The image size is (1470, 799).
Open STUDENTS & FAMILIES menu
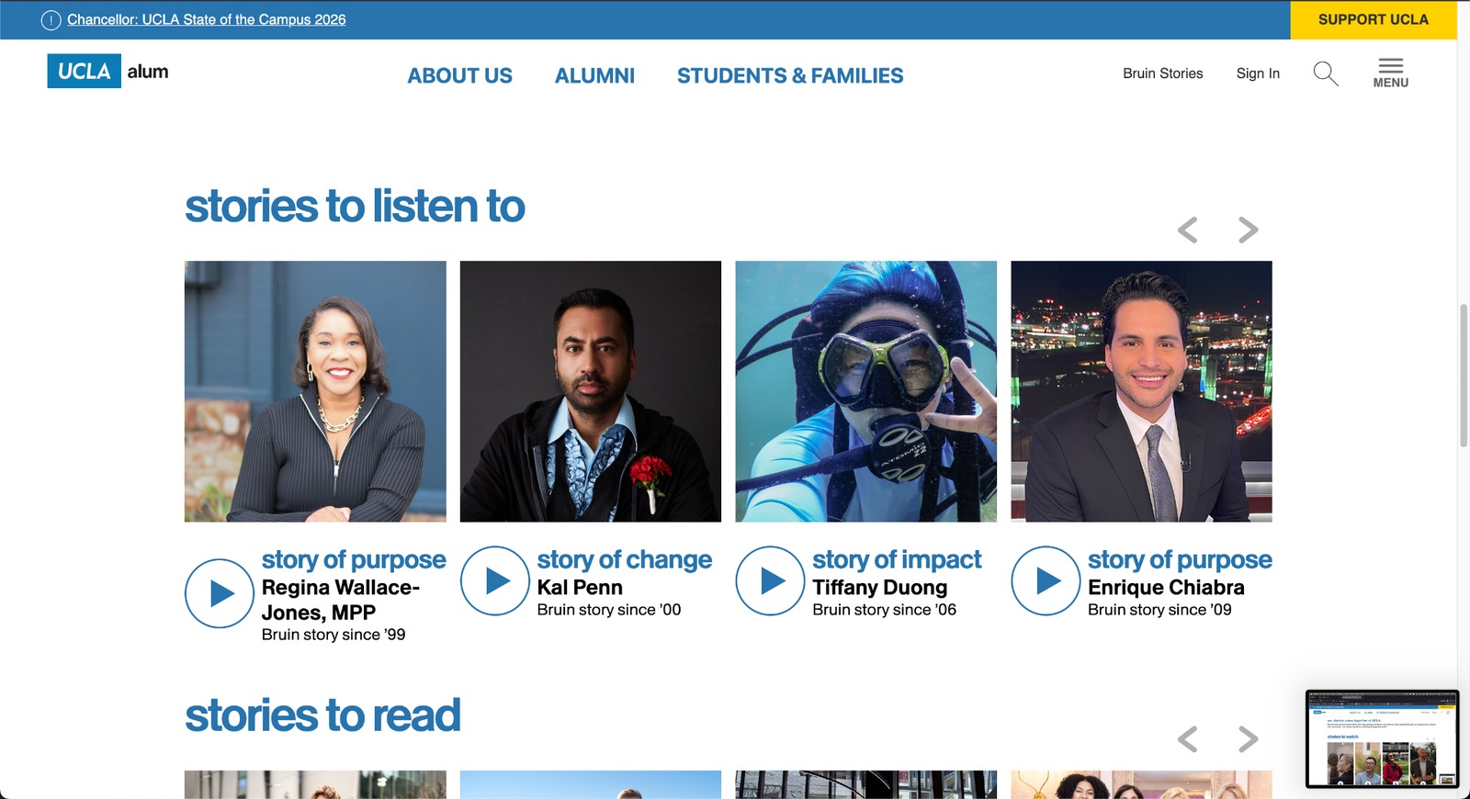790,76
